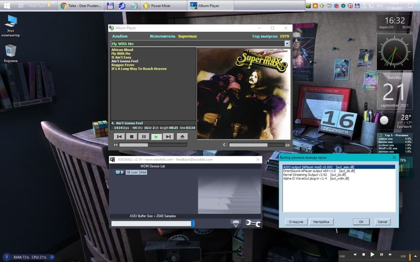Click the ASIO buffer size slider
The image size is (420, 262).
pyautogui.click(x=152, y=223)
